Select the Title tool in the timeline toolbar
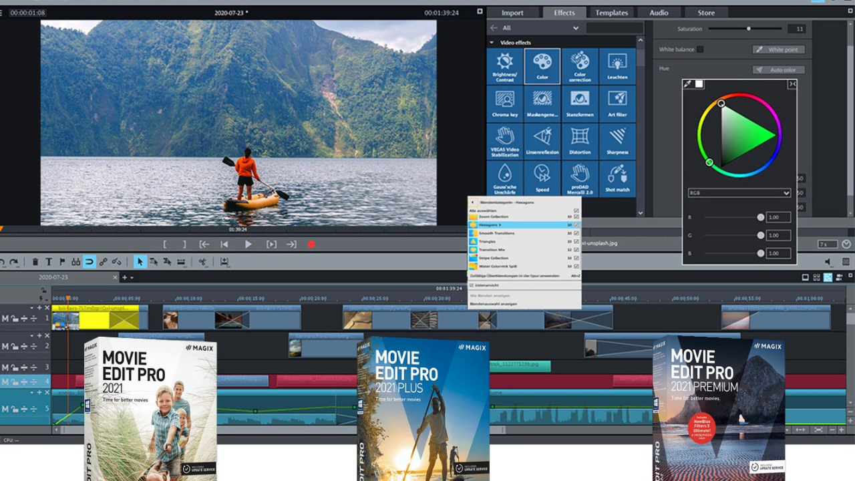The width and height of the screenshot is (855, 481). point(49,262)
